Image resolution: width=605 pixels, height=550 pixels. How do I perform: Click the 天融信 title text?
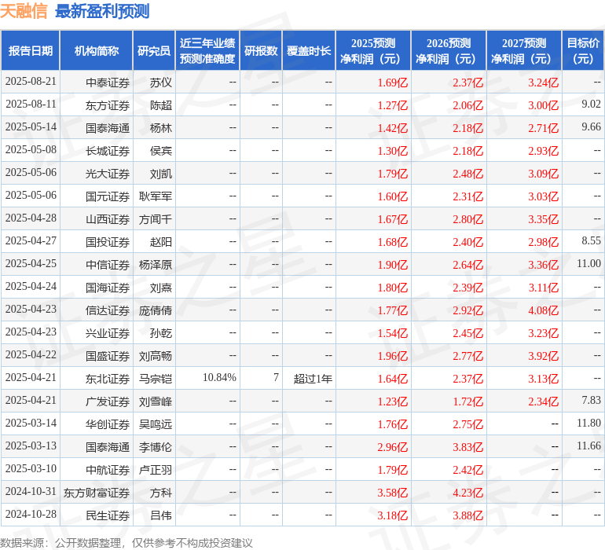tap(24, 11)
